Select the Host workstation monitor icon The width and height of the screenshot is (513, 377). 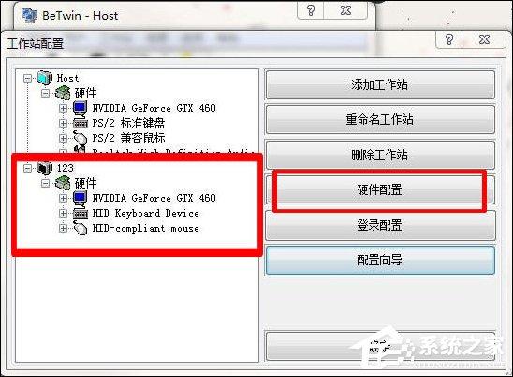coord(45,78)
